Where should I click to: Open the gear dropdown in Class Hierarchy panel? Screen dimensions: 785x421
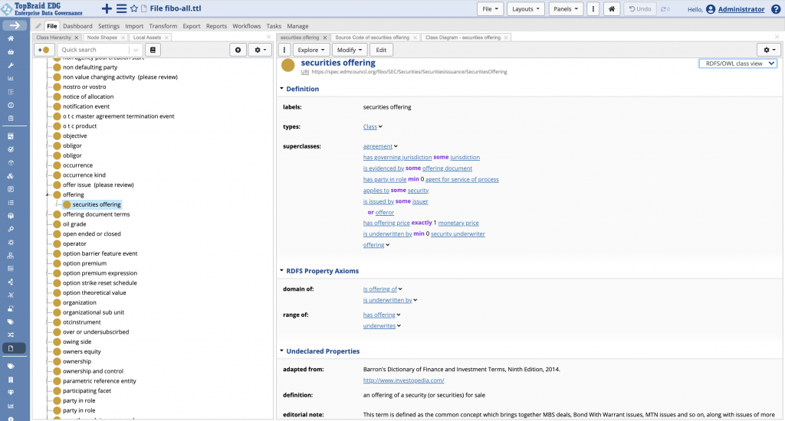261,50
